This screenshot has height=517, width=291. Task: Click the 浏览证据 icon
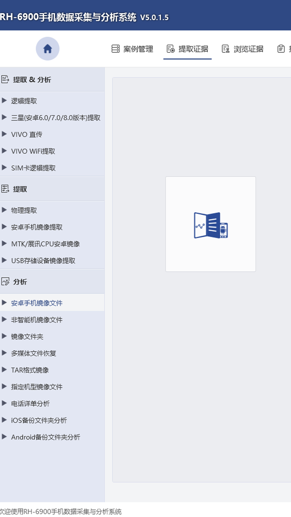(226, 49)
